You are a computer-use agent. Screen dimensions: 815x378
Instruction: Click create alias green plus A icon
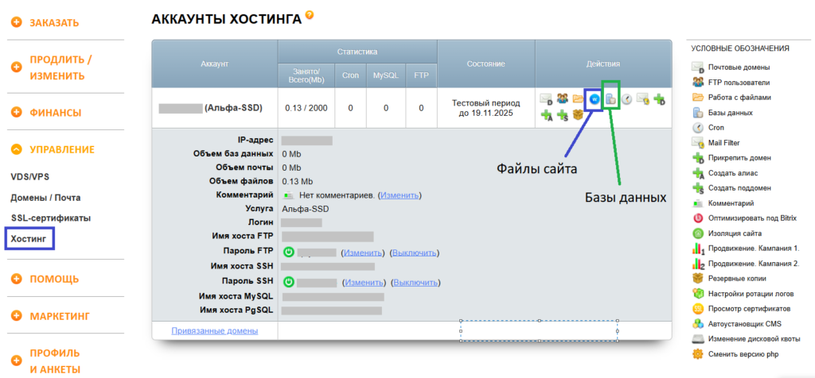tap(546, 115)
